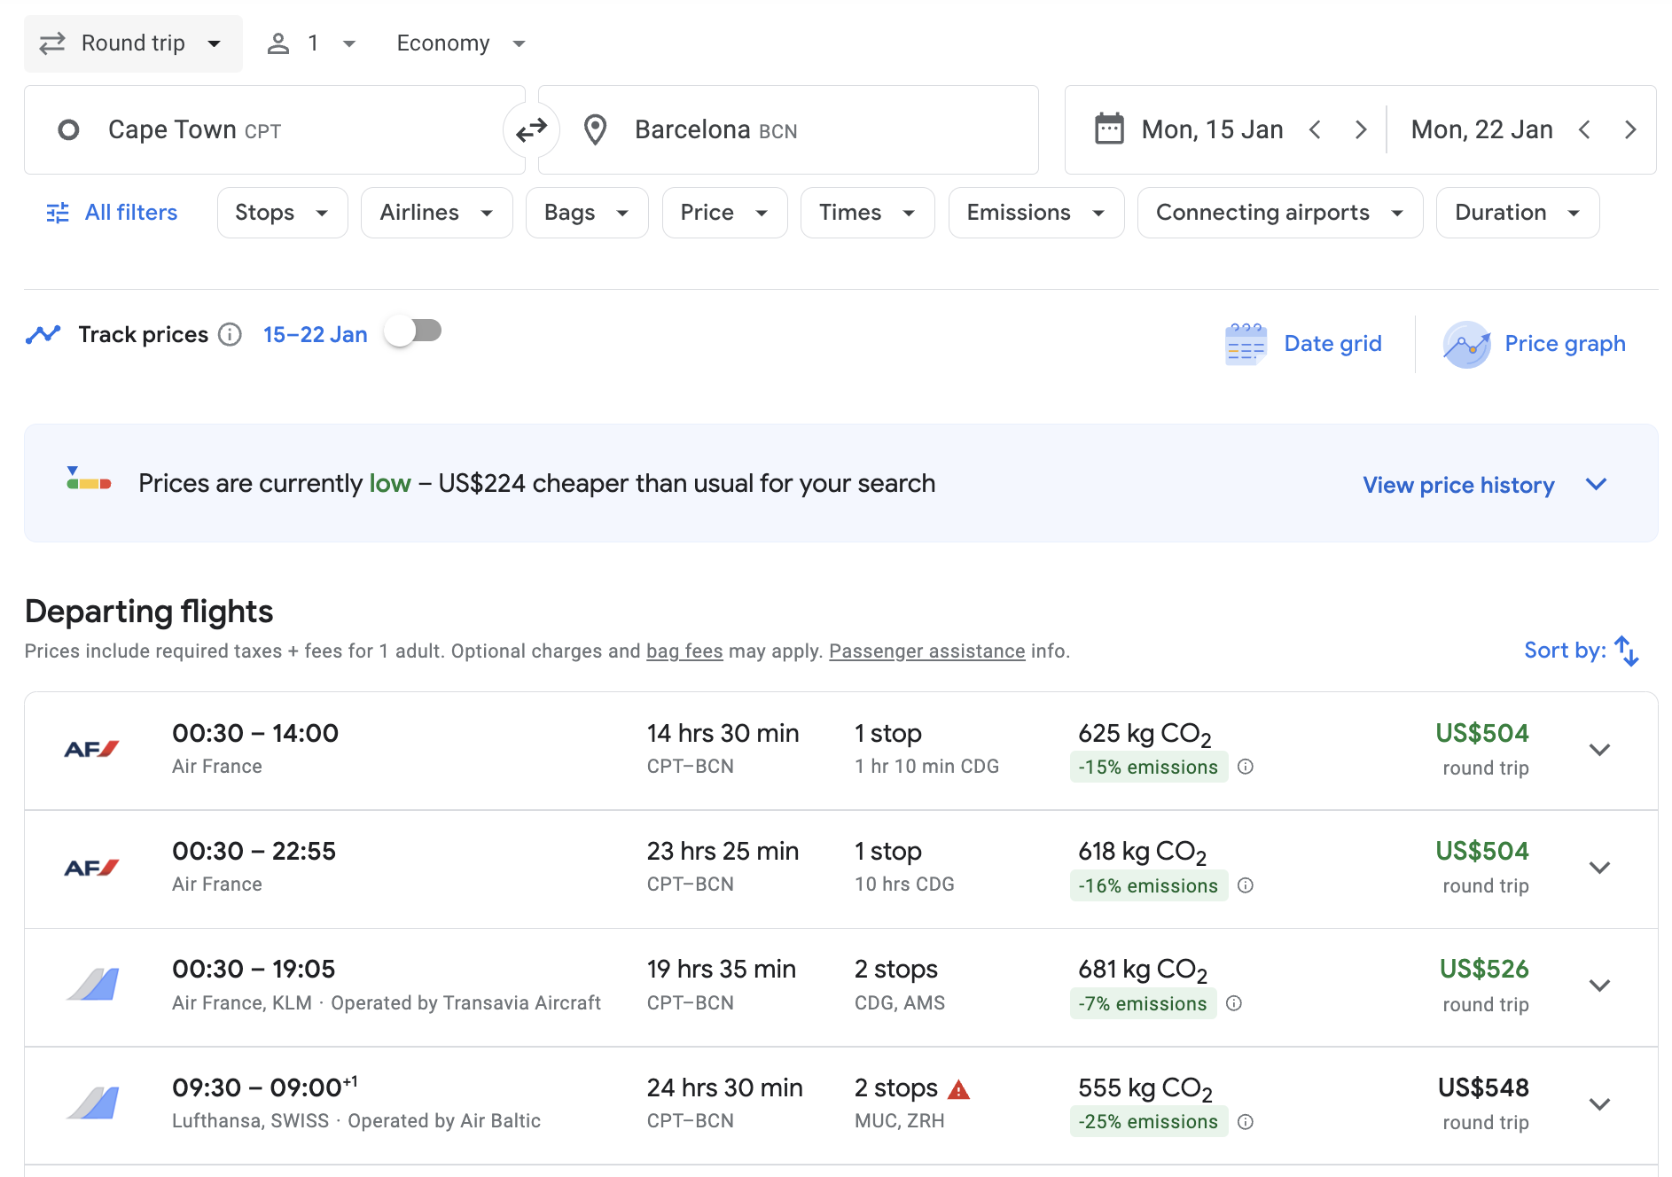Open emissions info for 681 kg flight
Image resolution: width=1672 pixels, height=1177 pixels.
click(x=1234, y=1003)
